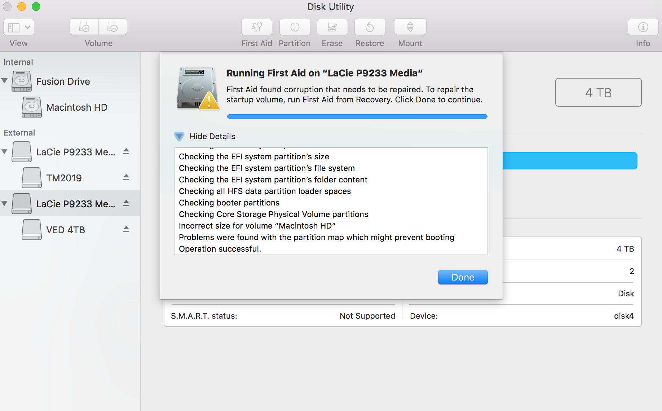Eject the TM2019 volume
The height and width of the screenshot is (411, 662).
click(x=126, y=177)
